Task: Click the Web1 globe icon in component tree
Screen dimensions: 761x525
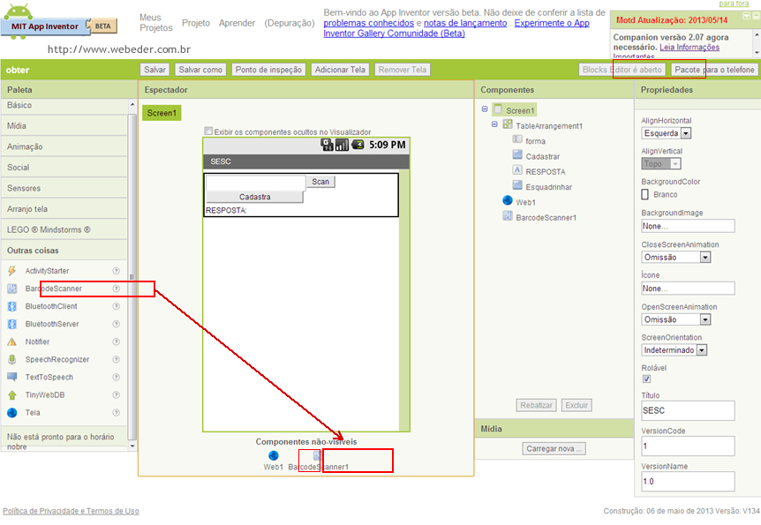Action: click(x=508, y=200)
